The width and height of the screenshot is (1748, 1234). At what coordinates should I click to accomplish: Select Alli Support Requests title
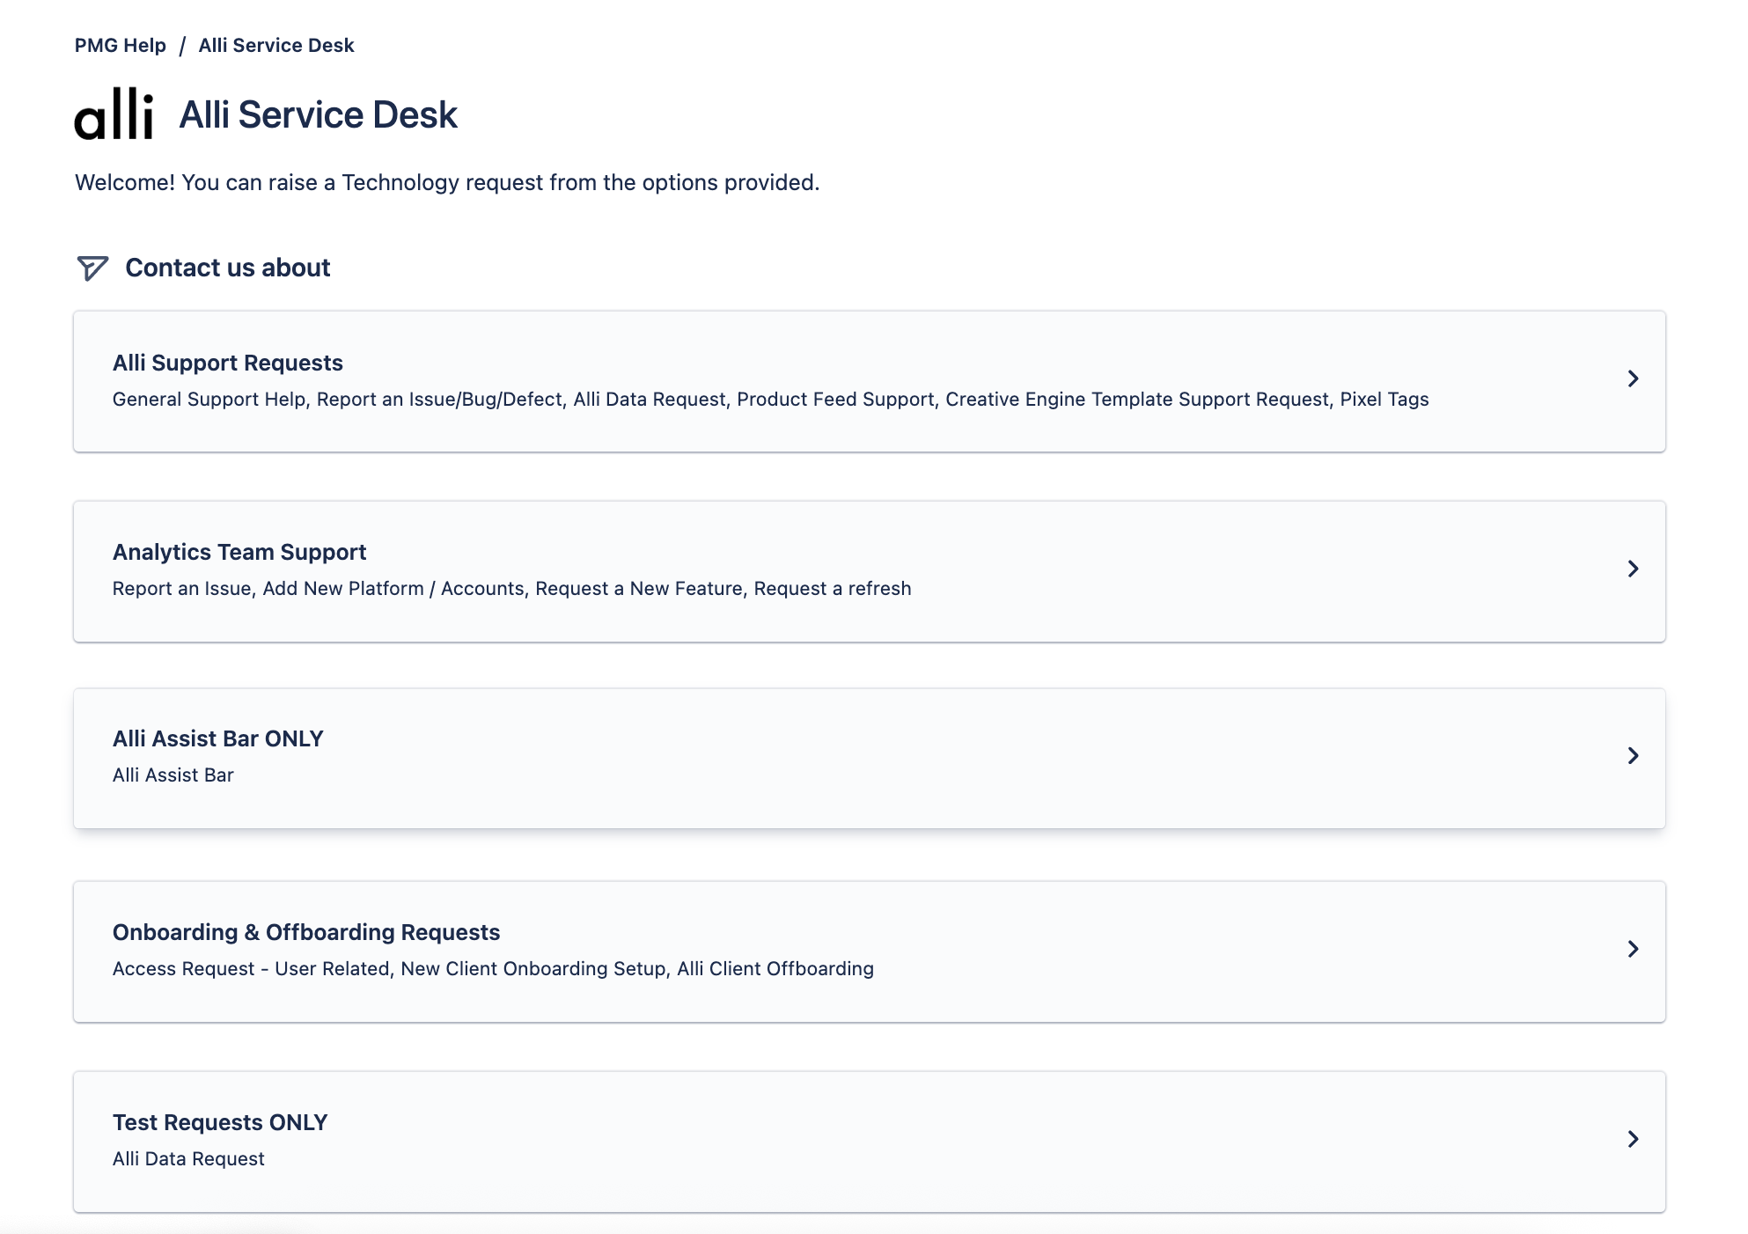pyautogui.click(x=228, y=363)
